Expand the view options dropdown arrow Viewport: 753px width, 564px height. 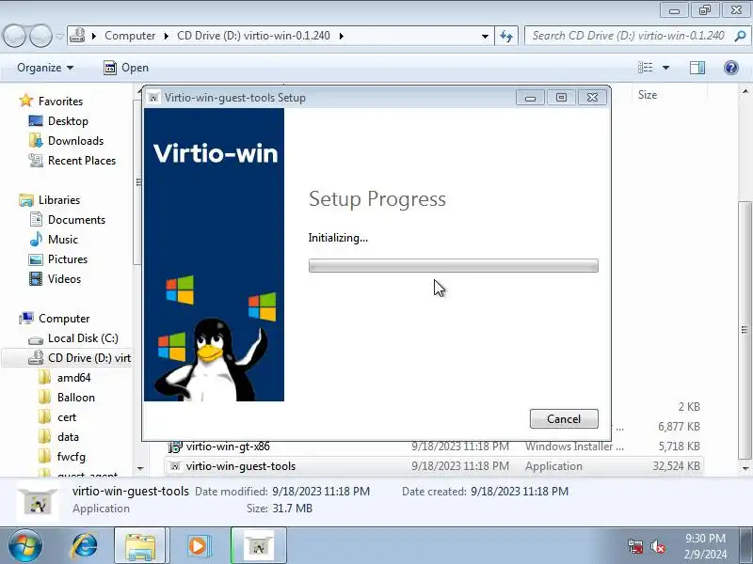[x=666, y=68]
